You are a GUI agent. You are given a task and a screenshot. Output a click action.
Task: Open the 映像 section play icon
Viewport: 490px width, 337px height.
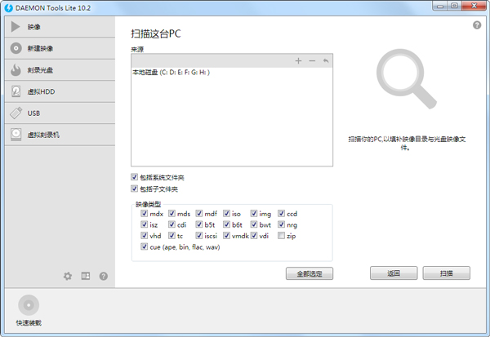16,27
